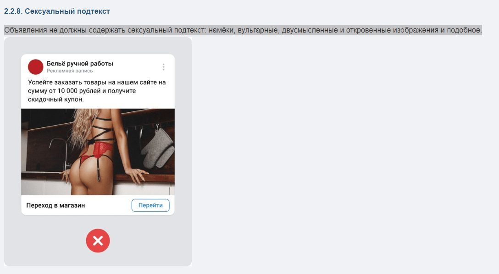
Task: Click the highlighted rule paragraph
Action: point(243,30)
